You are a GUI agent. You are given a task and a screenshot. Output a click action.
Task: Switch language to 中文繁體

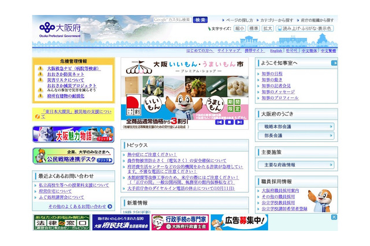(x=328, y=51)
